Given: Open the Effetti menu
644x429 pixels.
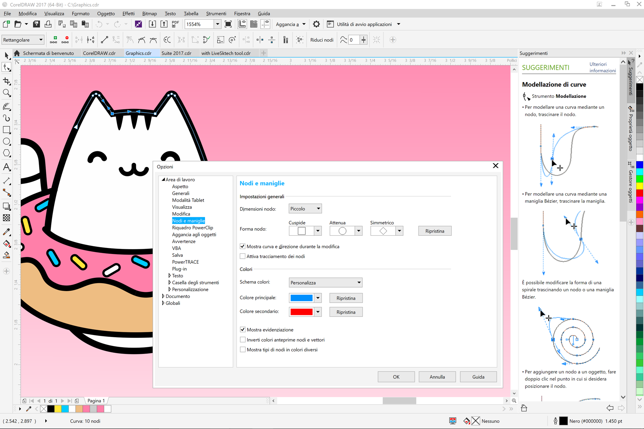Looking at the screenshot, I should (x=128, y=14).
